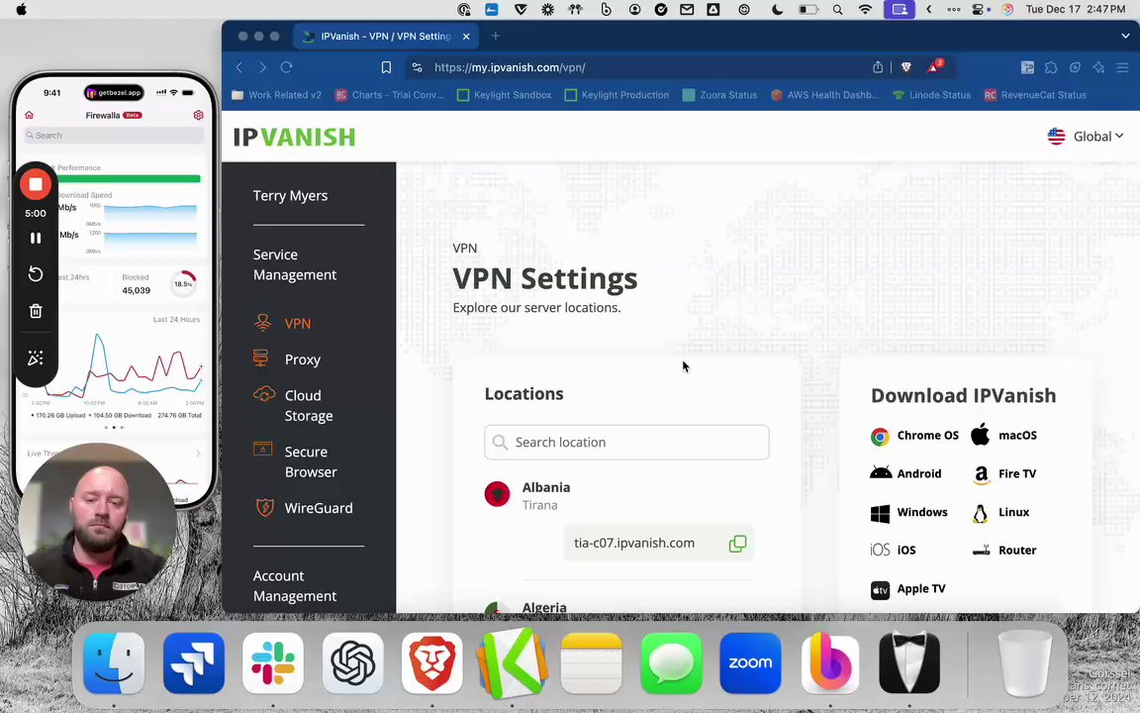Click the WireGuard shield icon
Screen dimensions: 1140x713
264,506
